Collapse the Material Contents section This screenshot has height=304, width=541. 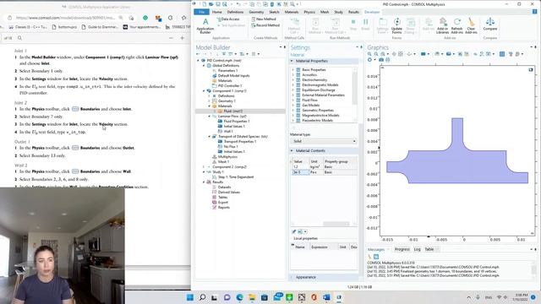[x=292, y=150]
